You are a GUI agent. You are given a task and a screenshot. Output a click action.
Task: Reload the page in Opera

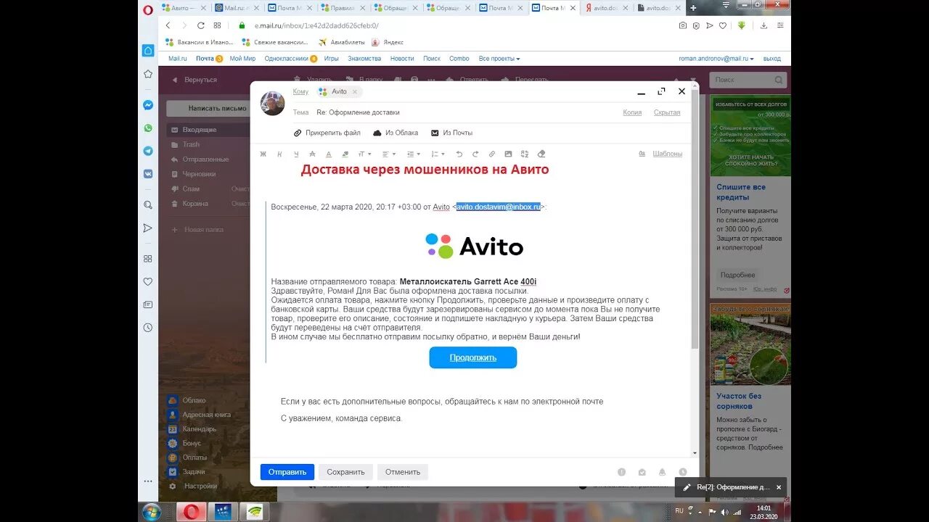pyautogui.click(x=201, y=25)
